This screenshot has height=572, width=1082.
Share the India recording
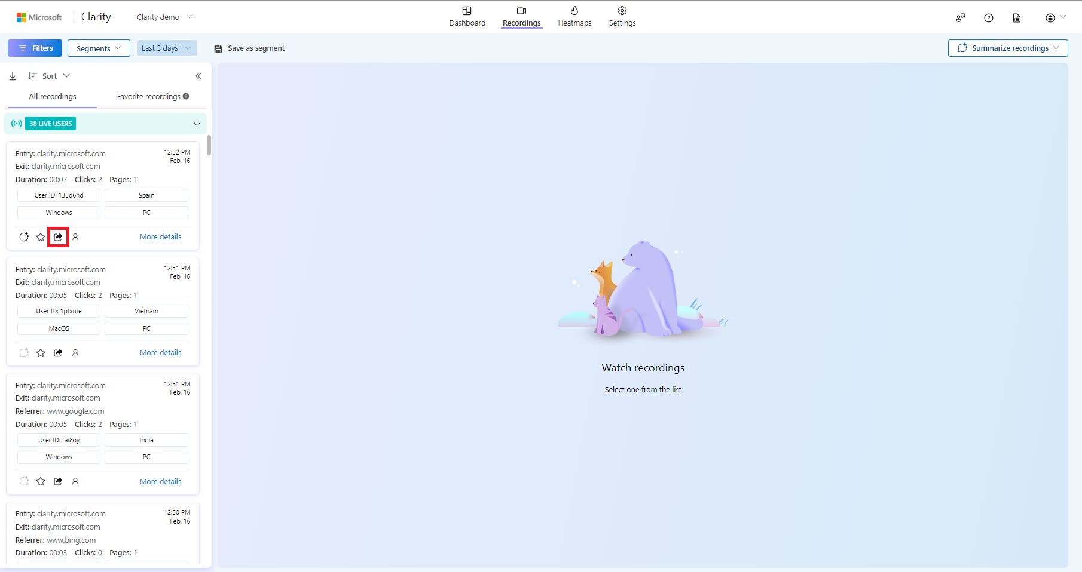[x=58, y=481]
